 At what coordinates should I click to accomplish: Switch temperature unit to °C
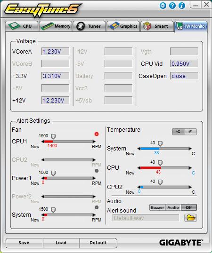[178, 132]
